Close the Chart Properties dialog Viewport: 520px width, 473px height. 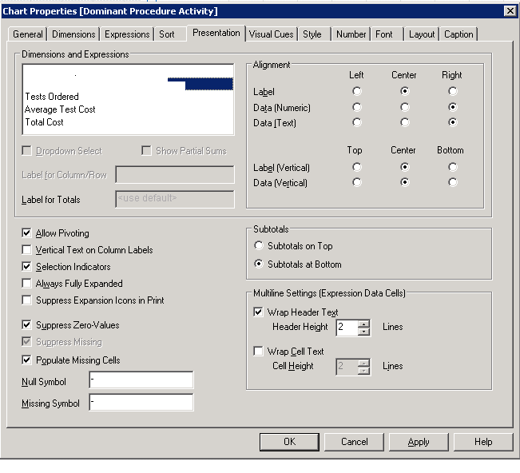510,11
